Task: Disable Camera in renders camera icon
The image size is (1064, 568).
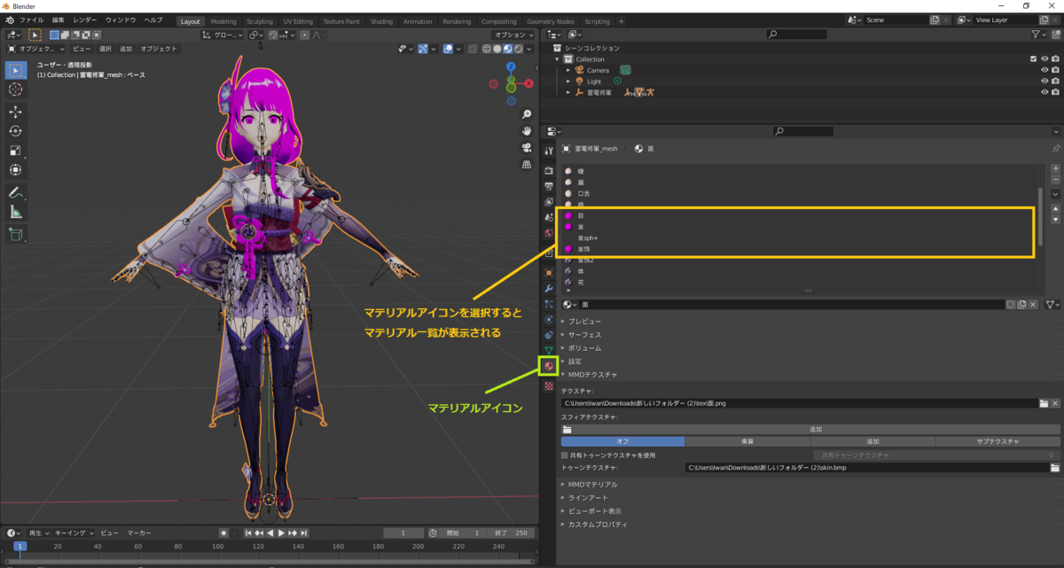Action: point(1055,70)
